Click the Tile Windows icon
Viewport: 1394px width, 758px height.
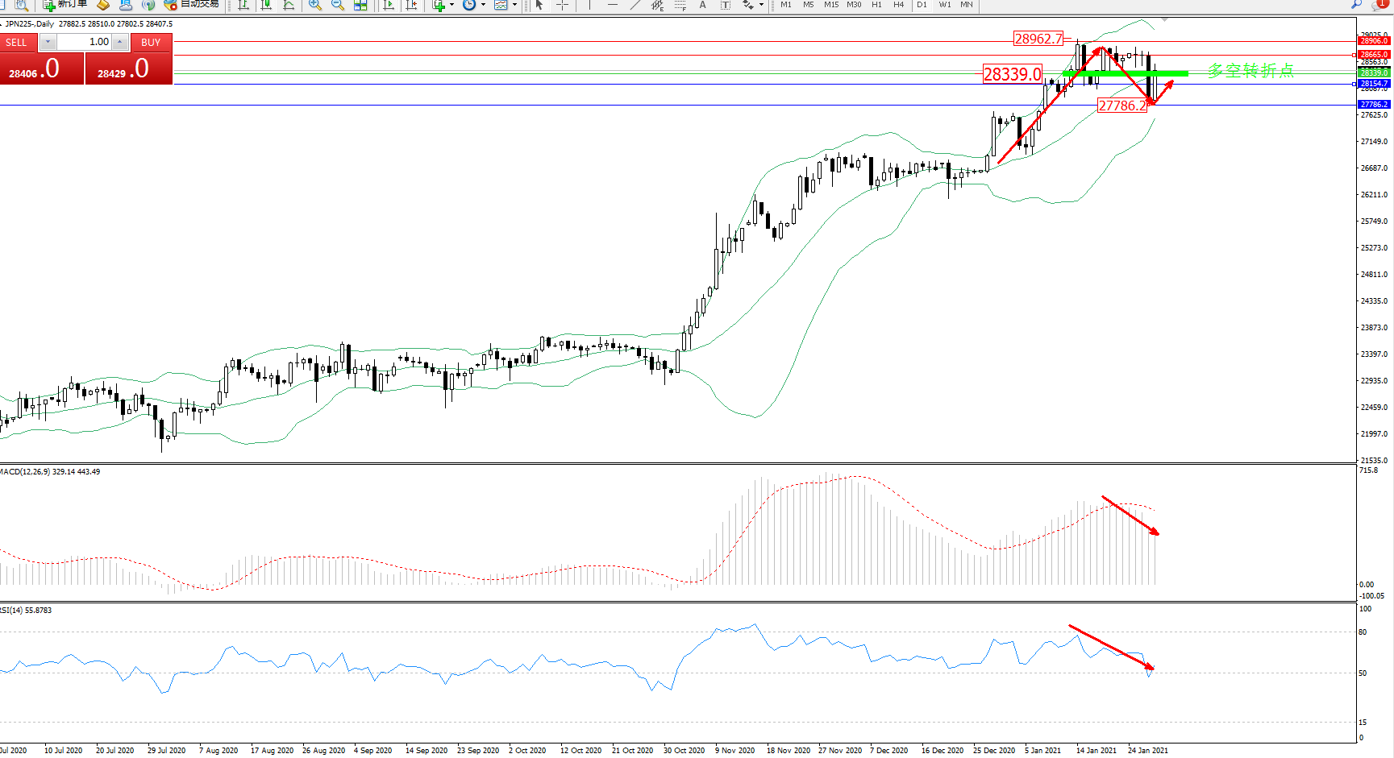tap(360, 5)
